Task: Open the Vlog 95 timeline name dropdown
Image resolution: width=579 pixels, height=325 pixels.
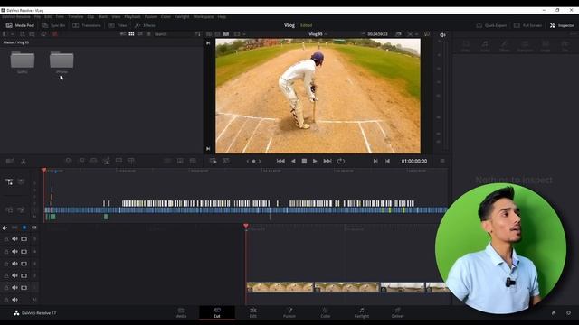Action: [x=318, y=34]
